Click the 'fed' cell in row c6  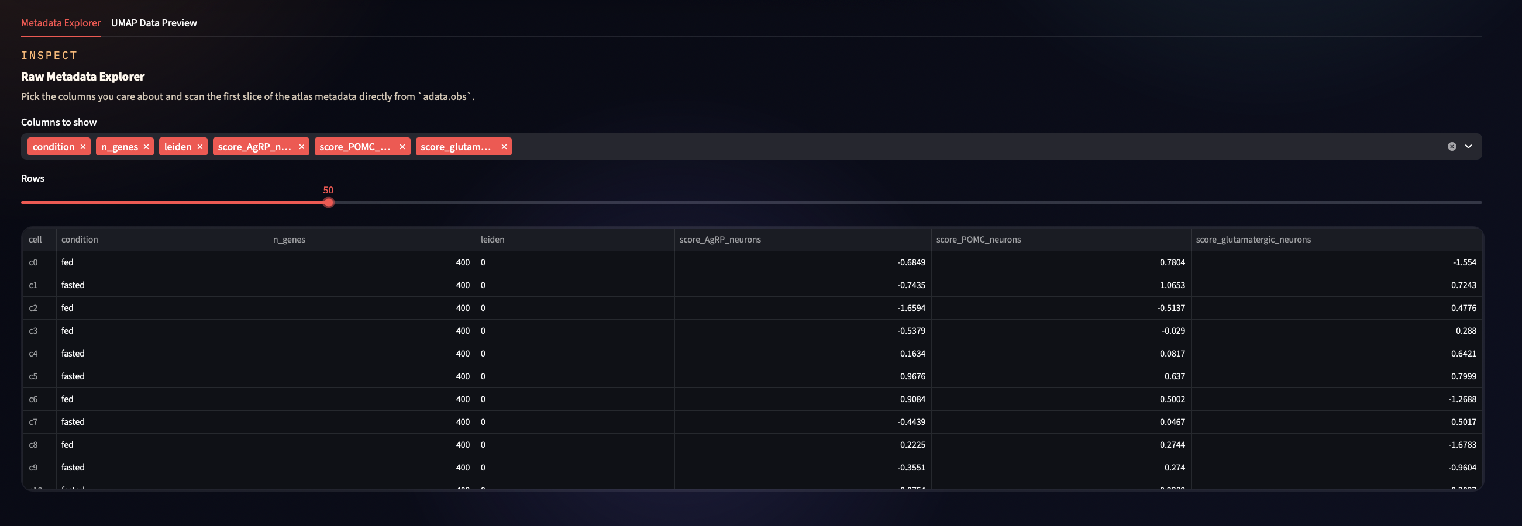[162, 399]
